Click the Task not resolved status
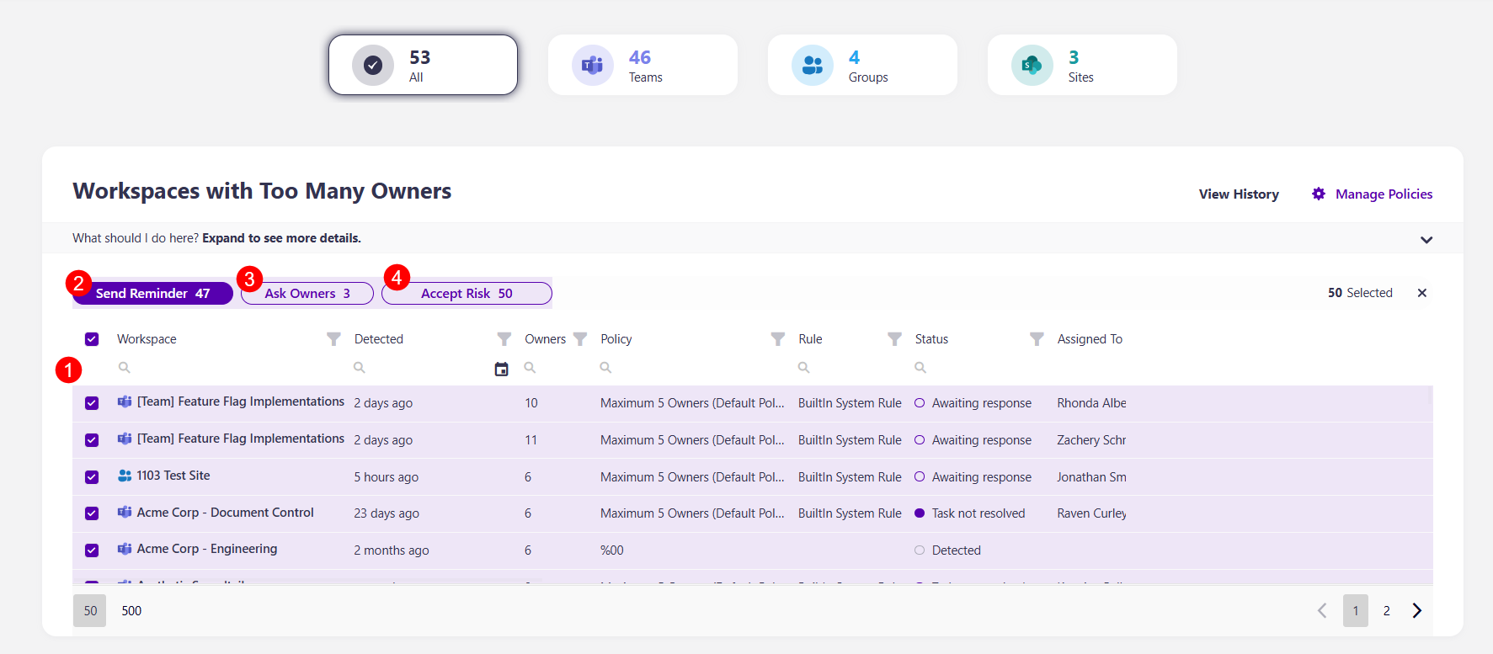 (978, 513)
